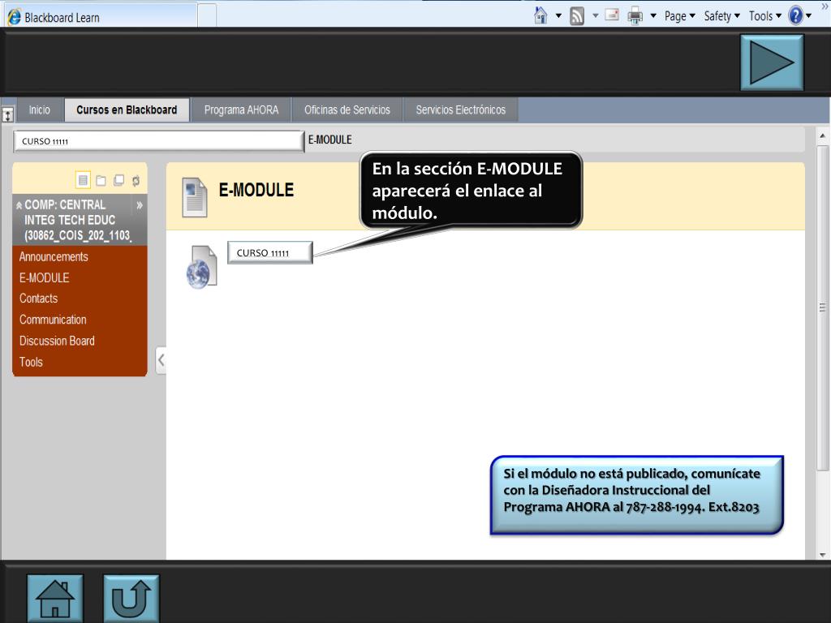This screenshot has width=831, height=623.
Task: Open Contacts in course menu
Action: point(39,299)
